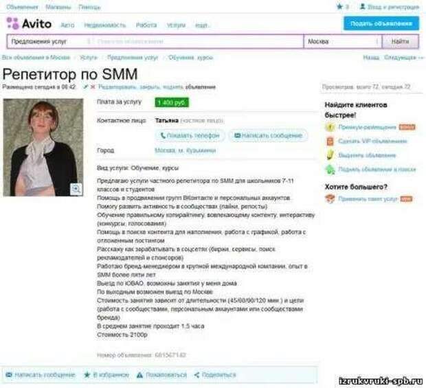The image size is (426, 388).
Task: Click the Показать телефон button
Action: click(x=190, y=135)
